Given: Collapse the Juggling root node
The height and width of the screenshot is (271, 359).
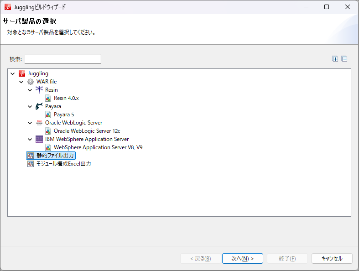Looking at the screenshot, I should point(13,74).
